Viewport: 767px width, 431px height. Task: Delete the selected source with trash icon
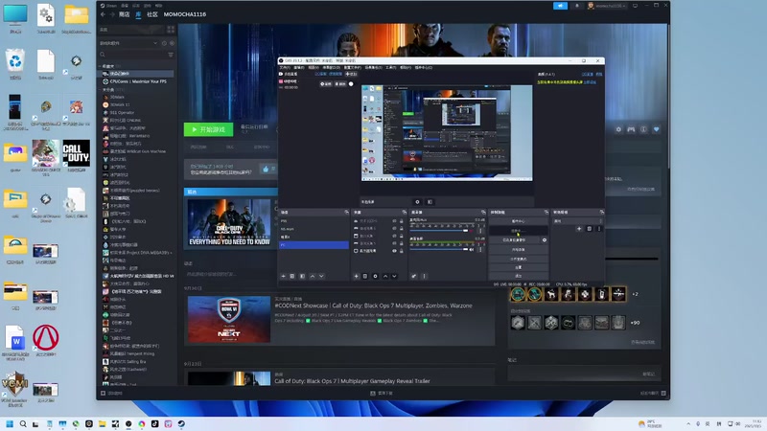pos(365,276)
